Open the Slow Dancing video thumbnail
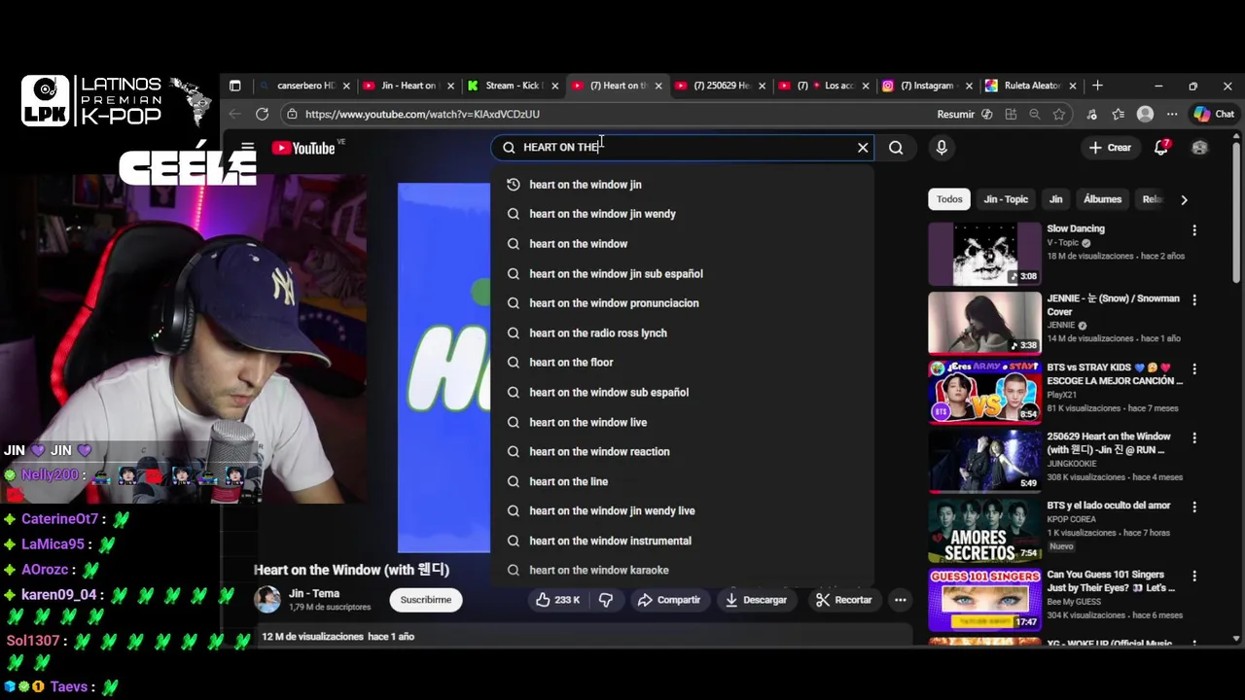 (x=984, y=254)
